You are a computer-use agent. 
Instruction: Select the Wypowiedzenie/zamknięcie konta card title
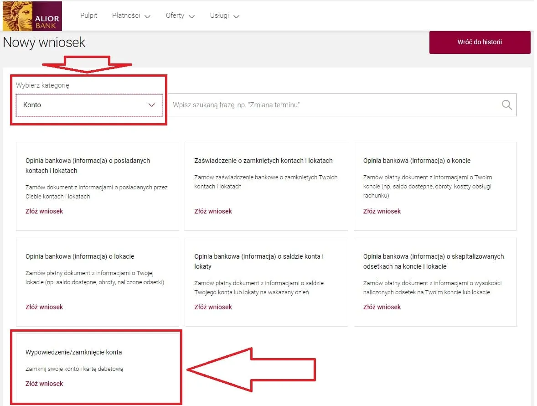pos(74,352)
